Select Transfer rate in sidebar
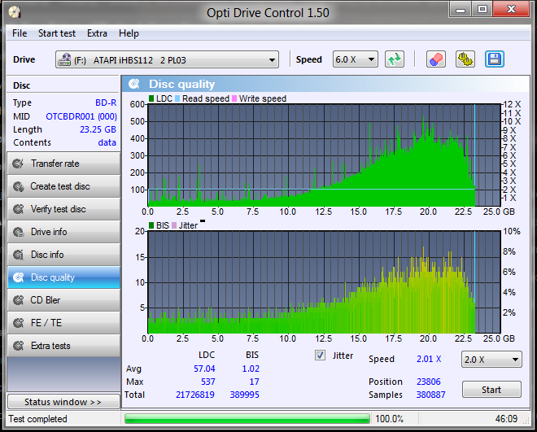The height and width of the screenshot is (432, 537). pos(63,164)
